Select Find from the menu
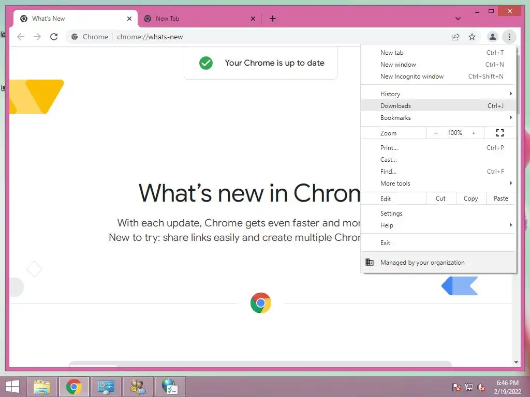 pos(438,171)
